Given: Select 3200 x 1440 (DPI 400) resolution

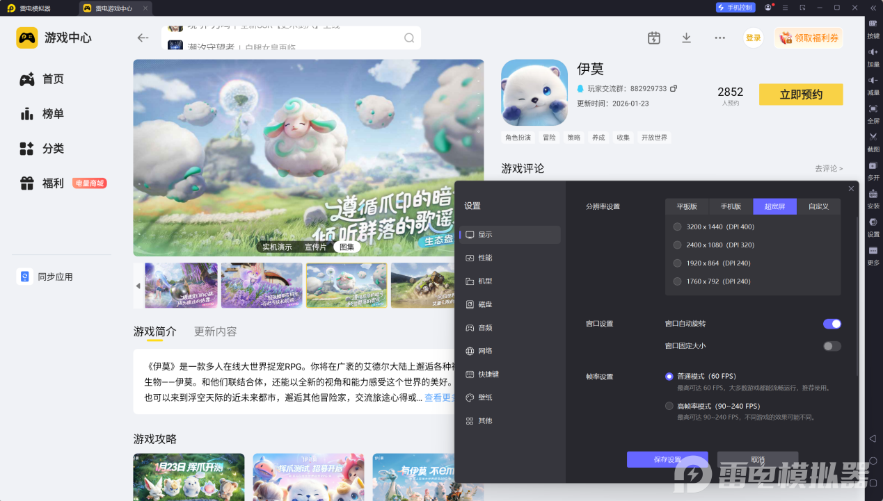Looking at the screenshot, I should 678,227.
